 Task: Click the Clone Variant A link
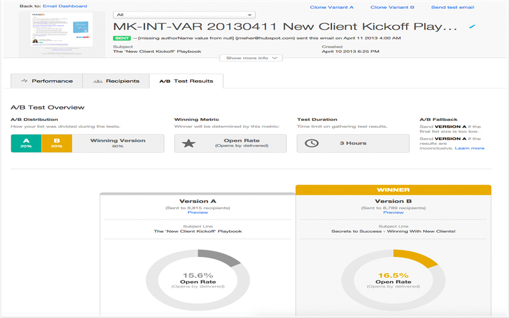click(x=331, y=7)
